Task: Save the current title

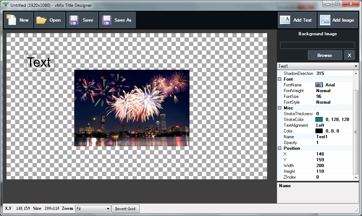Action: 82,20
